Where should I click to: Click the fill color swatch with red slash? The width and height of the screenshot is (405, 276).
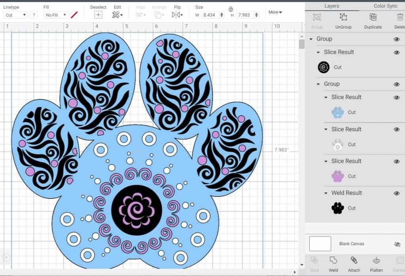pos(74,15)
